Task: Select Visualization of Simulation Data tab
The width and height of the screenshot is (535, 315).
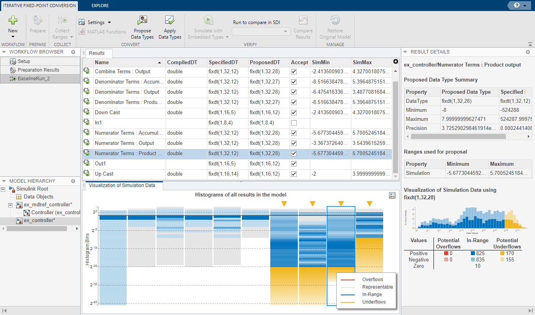Action: 122,185
